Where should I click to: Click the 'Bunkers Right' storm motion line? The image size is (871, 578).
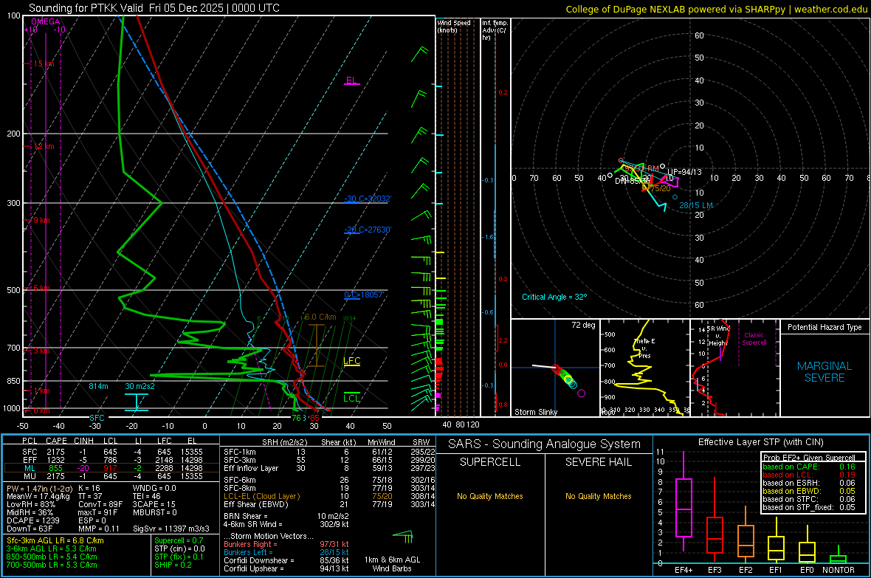[x=286, y=544]
